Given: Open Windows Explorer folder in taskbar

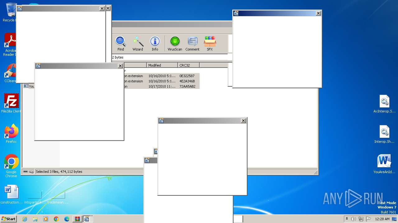Looking at the screenshot, I should pos(35,219).
